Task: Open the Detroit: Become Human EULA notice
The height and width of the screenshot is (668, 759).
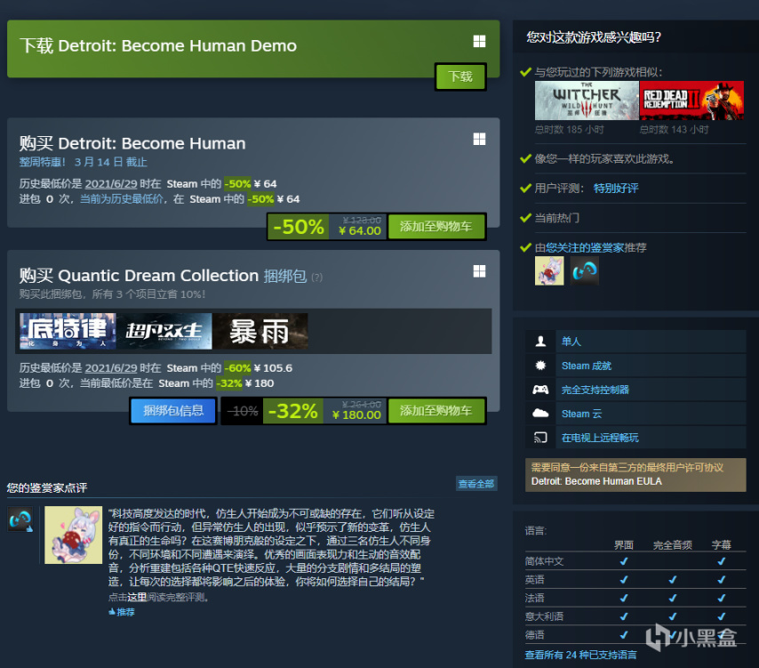Action: pyautogui.click(x=635, y=475)
